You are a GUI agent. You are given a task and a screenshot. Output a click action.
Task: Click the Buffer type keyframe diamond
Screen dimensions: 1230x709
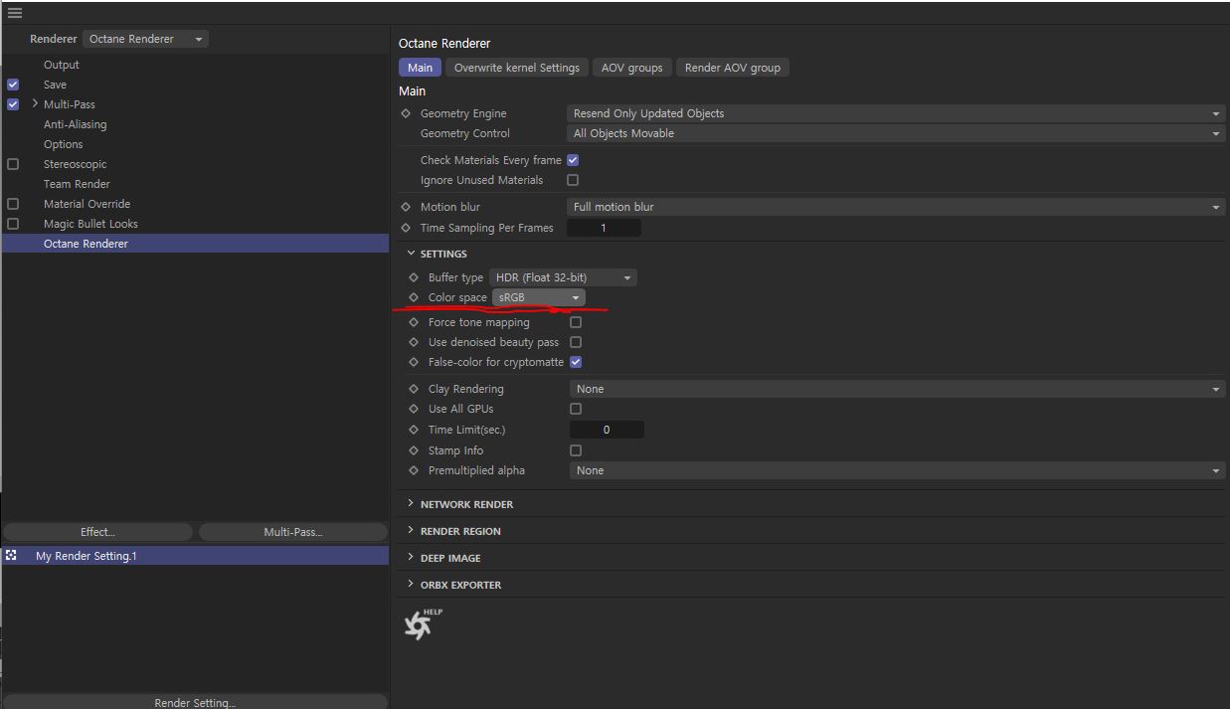click(x=414, y=277)
